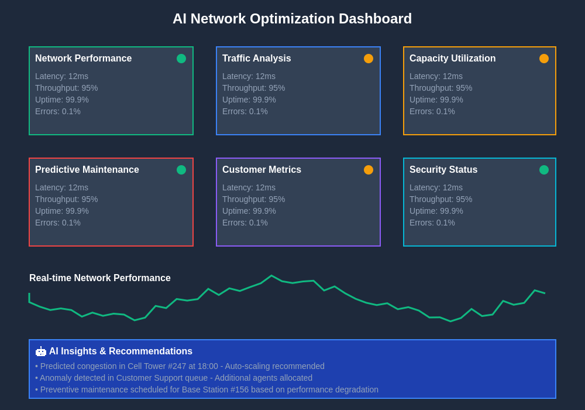Click the Network Performance green status dot
This screenshot has width=585, height=410.
[181, 59]
